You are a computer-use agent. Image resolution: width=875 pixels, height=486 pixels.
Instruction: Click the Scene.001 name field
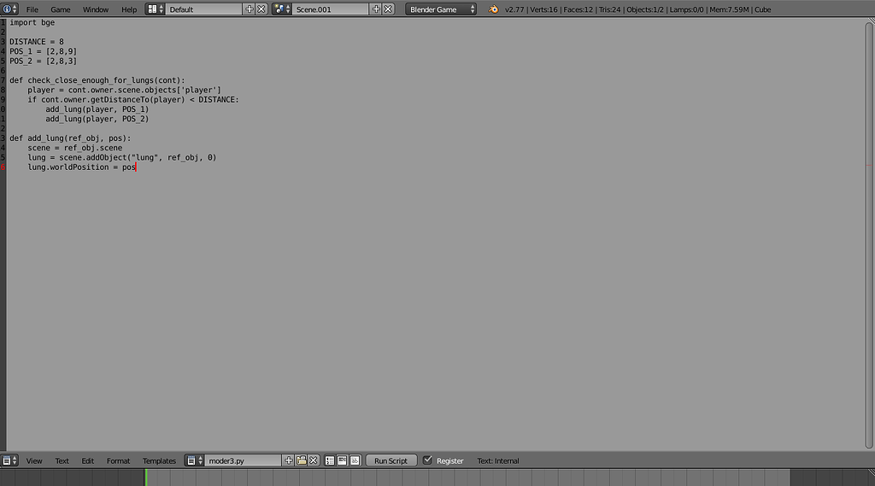coord(331,9)
